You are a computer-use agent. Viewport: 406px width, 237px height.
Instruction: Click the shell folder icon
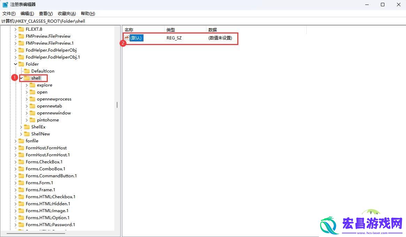click(x=27, y=78)
